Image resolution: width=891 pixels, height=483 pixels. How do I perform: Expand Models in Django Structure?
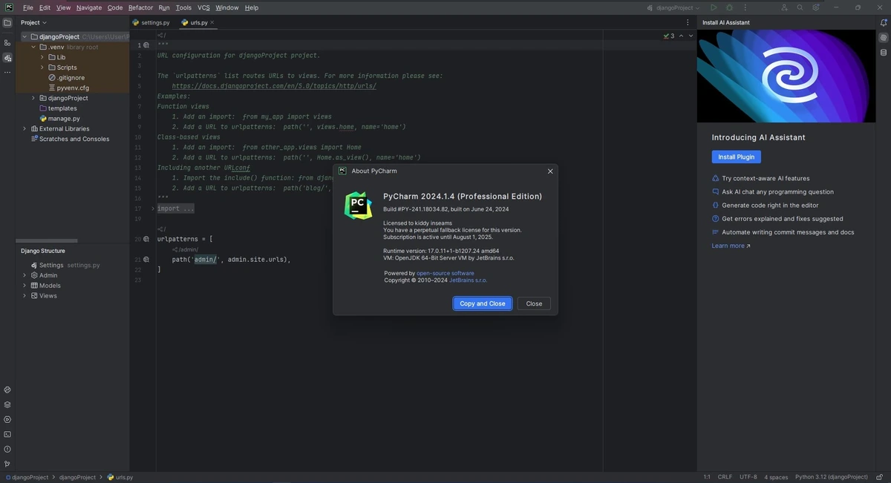24,286
